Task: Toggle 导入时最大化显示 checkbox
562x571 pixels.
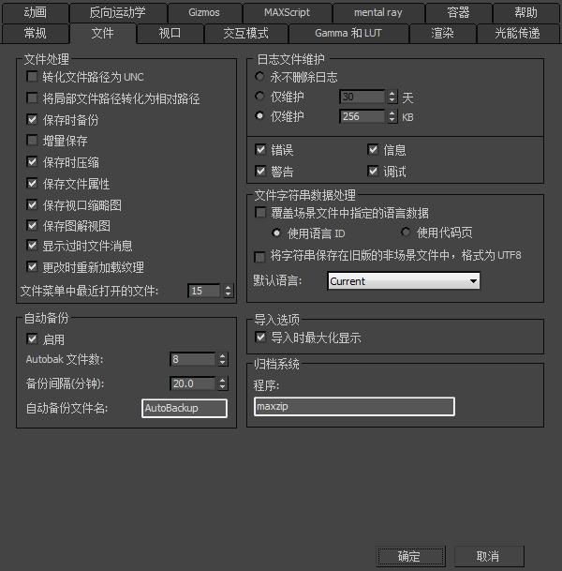Action: 260,338
